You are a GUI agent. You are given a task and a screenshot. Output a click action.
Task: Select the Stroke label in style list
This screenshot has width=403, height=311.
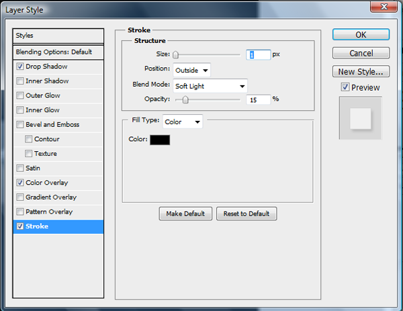[x=37, y=226]
